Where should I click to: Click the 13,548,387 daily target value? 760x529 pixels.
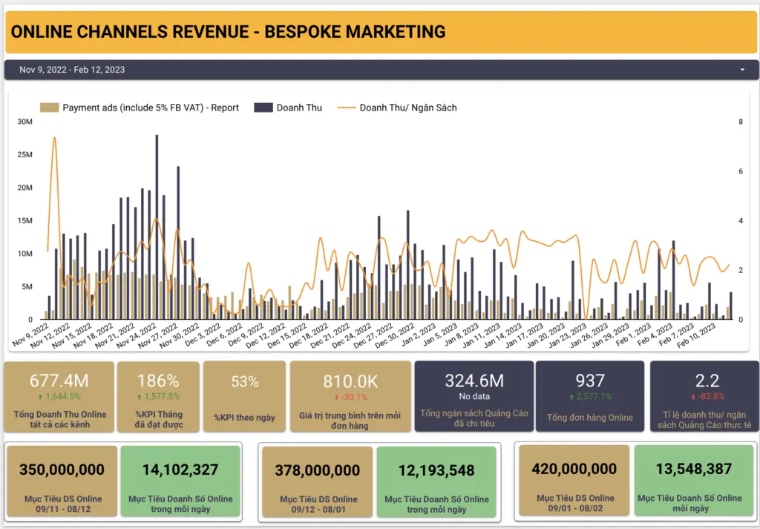(x=694, y=469)
